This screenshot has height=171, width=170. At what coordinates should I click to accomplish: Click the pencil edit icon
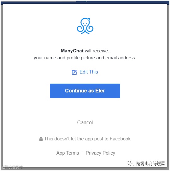pyautogui.click(x=74, y=72)
